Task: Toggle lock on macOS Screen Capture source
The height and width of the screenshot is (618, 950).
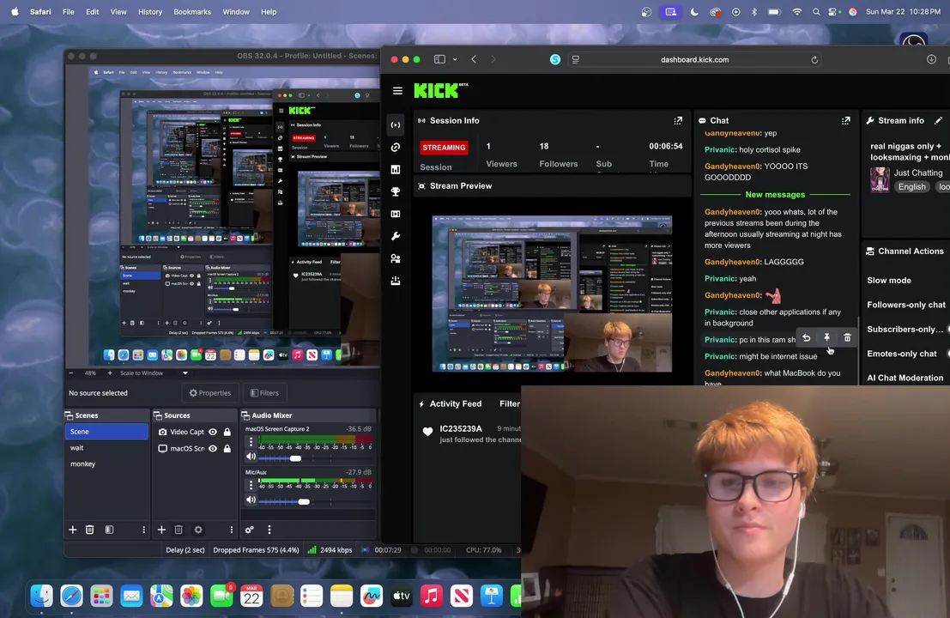Action: 227,448
